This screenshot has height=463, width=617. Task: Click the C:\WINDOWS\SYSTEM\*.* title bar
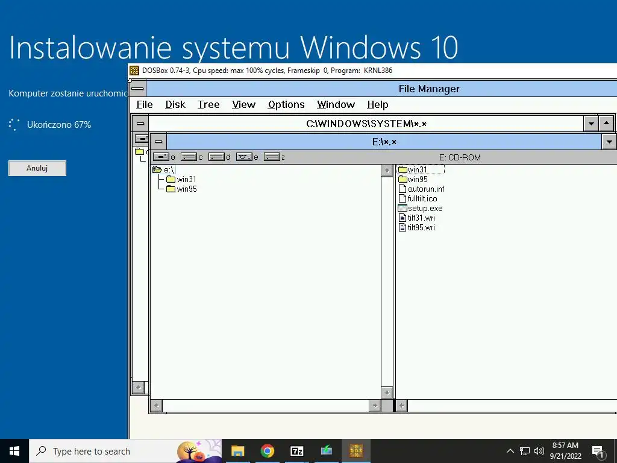[366, 124]
